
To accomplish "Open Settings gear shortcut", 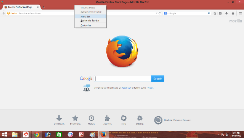I will tap(140, 120).
